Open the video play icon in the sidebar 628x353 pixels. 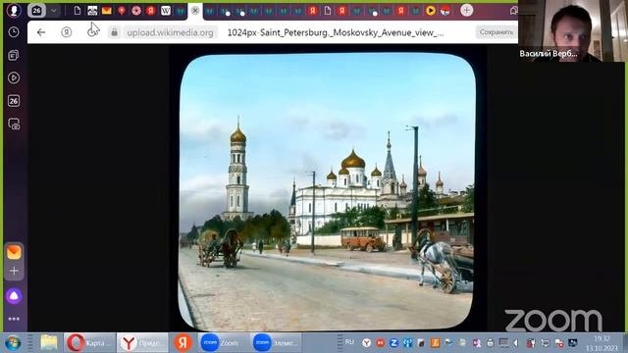(x=14, y=77)
